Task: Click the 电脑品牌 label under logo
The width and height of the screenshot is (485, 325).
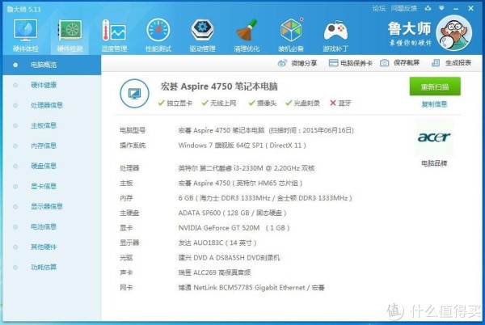Action: pos(434,163)
